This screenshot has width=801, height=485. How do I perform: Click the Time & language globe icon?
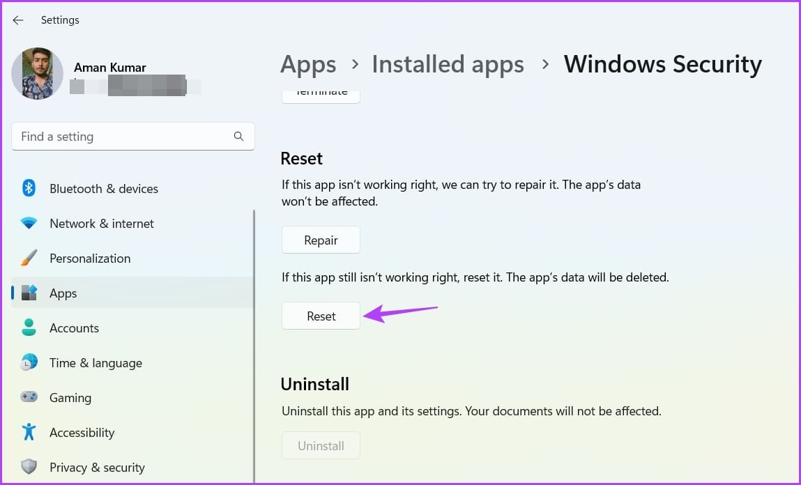pos(29,362)
